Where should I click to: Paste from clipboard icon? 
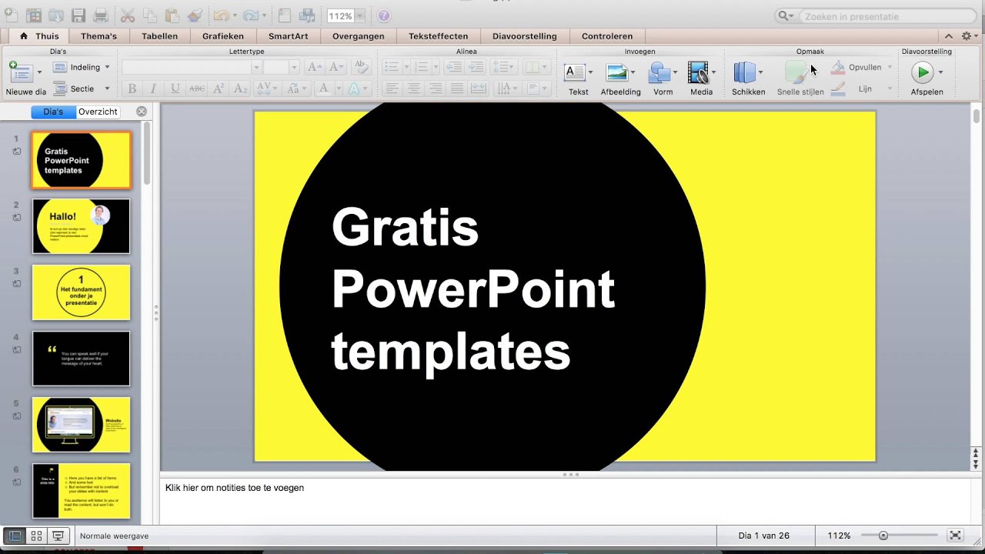coord(172,15)
